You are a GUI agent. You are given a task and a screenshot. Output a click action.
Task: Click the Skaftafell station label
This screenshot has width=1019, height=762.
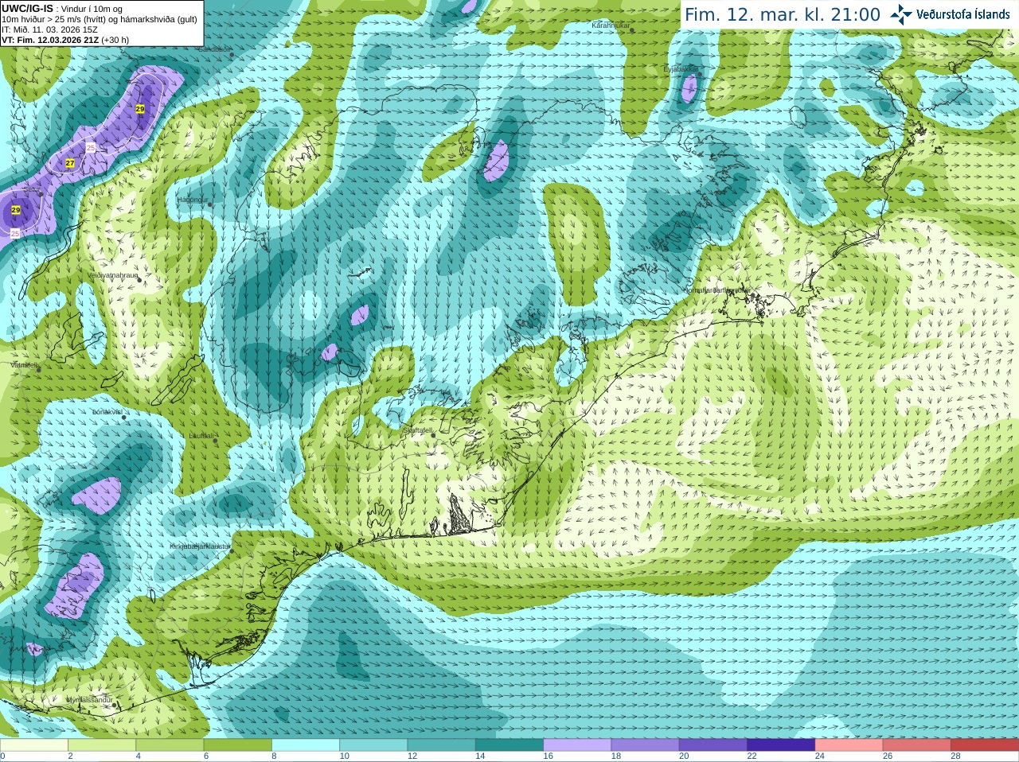pyautogui.click(x=417, y=430)
